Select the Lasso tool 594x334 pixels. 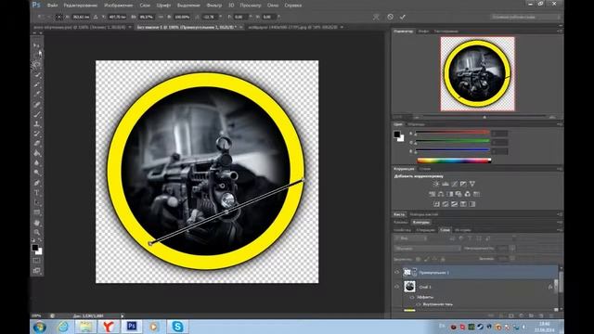pyautogui.click(x=37, y=65)
